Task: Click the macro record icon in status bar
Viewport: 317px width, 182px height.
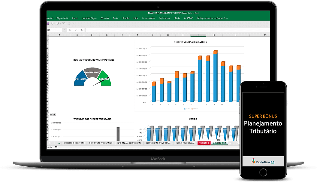Action: [x=56, y=147]
